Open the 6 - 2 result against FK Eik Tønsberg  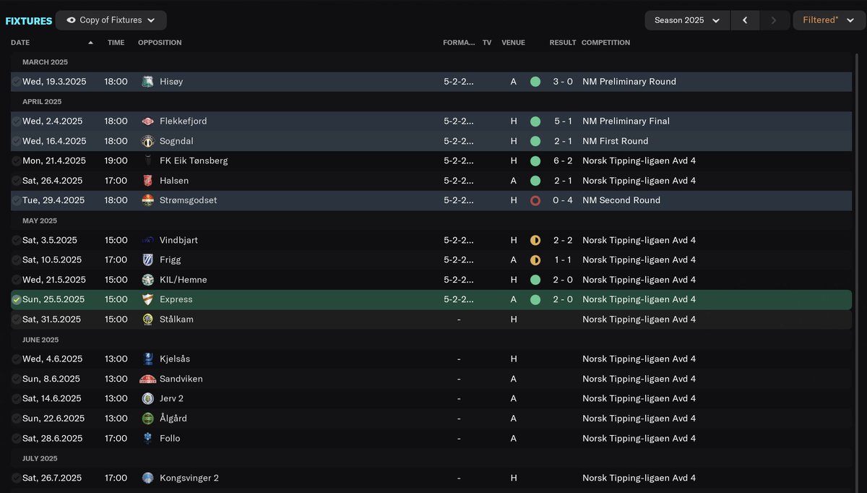(x=563, y=161)
